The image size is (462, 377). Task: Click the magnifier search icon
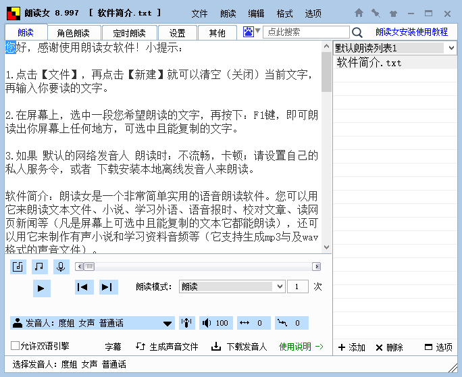pos(357,32)
